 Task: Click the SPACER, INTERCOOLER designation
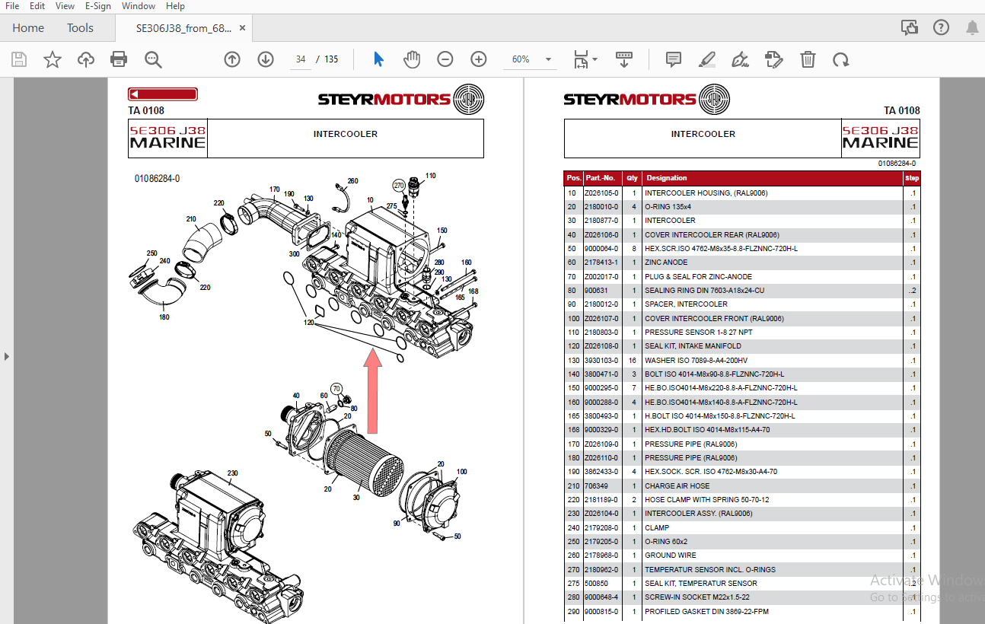tap(686, 304)
